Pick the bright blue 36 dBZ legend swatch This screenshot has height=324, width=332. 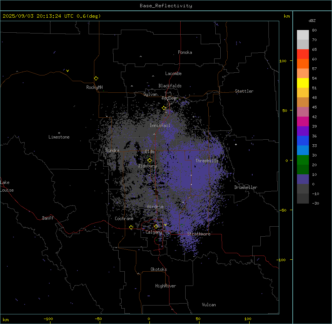(x=303, y=140)
